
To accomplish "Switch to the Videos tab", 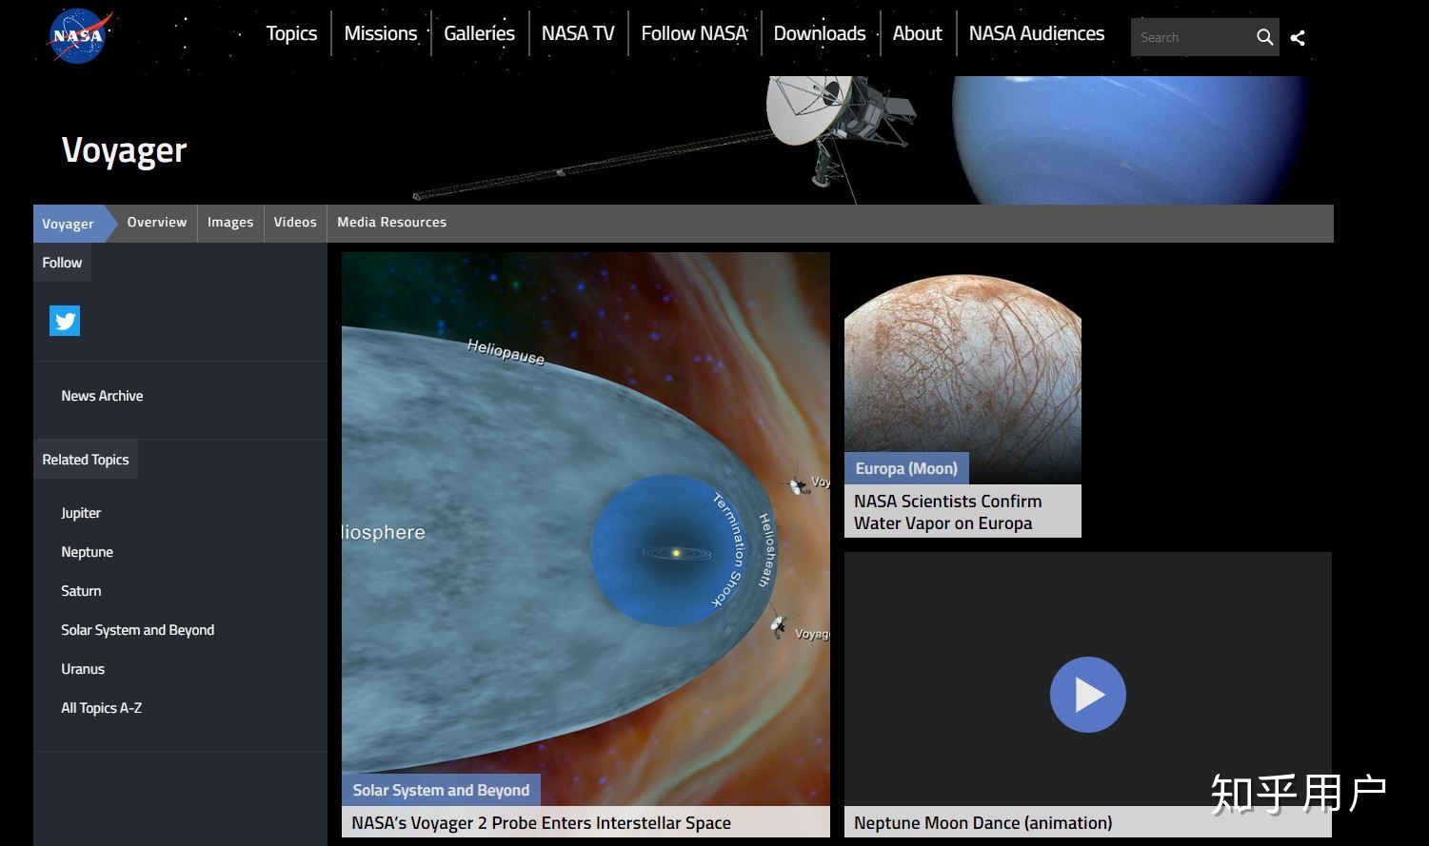I will [x=295, y=222].
